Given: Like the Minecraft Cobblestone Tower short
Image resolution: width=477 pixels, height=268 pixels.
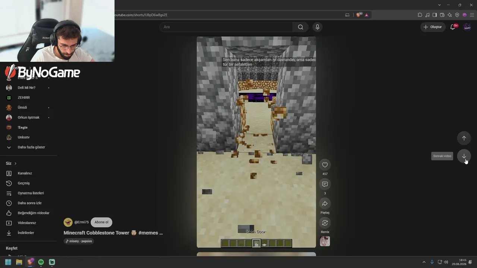Looking at the screenshot, I should pos(325,165).
